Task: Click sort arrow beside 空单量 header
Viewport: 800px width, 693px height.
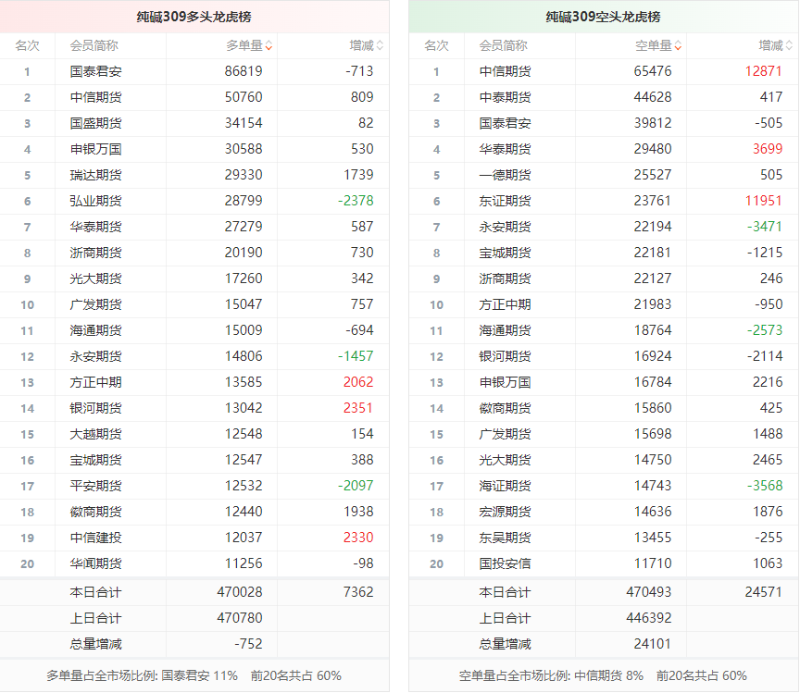Action: [678, 46]
